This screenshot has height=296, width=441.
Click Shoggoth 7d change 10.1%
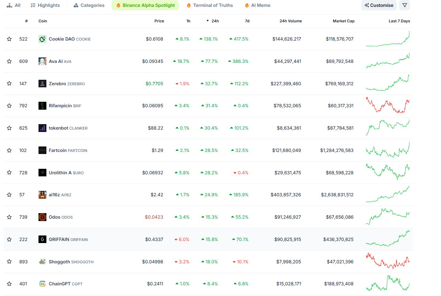click(241, 262)
